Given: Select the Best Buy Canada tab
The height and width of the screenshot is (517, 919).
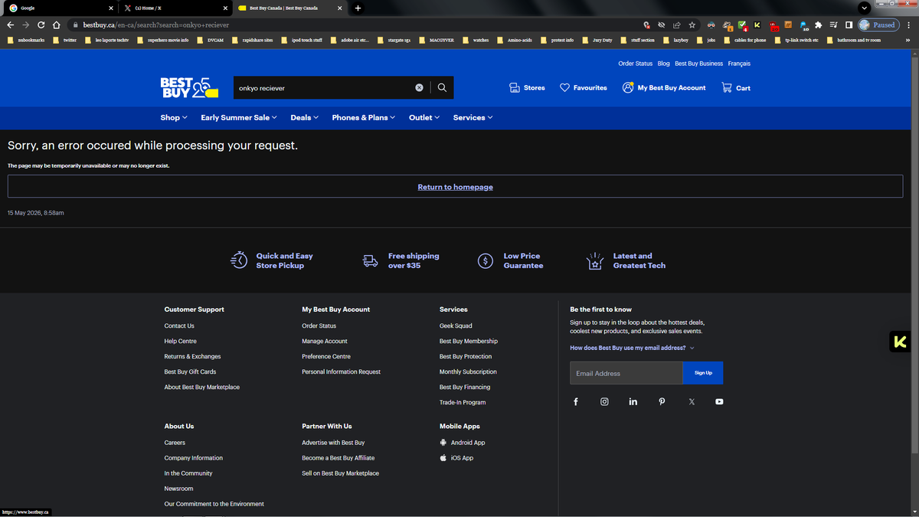Looking at the screenshot, I should (290, 8).
